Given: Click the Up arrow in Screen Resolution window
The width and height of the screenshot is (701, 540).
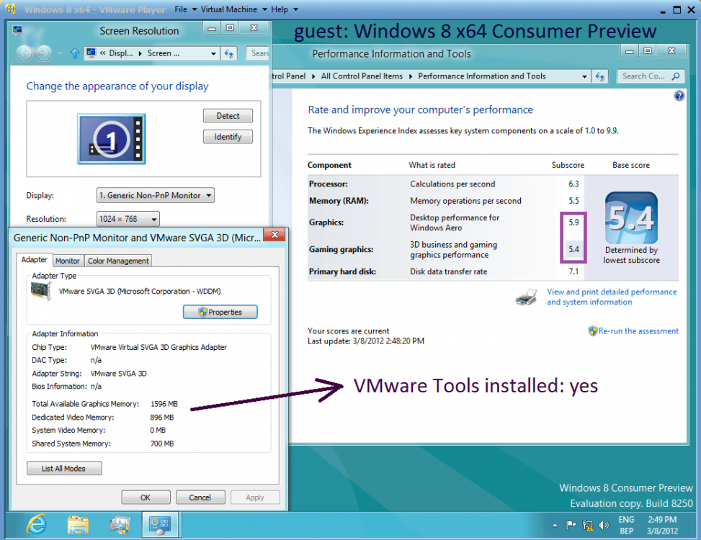Looking at the screenshot, I should pyautogui.click(x=75, y=53).
